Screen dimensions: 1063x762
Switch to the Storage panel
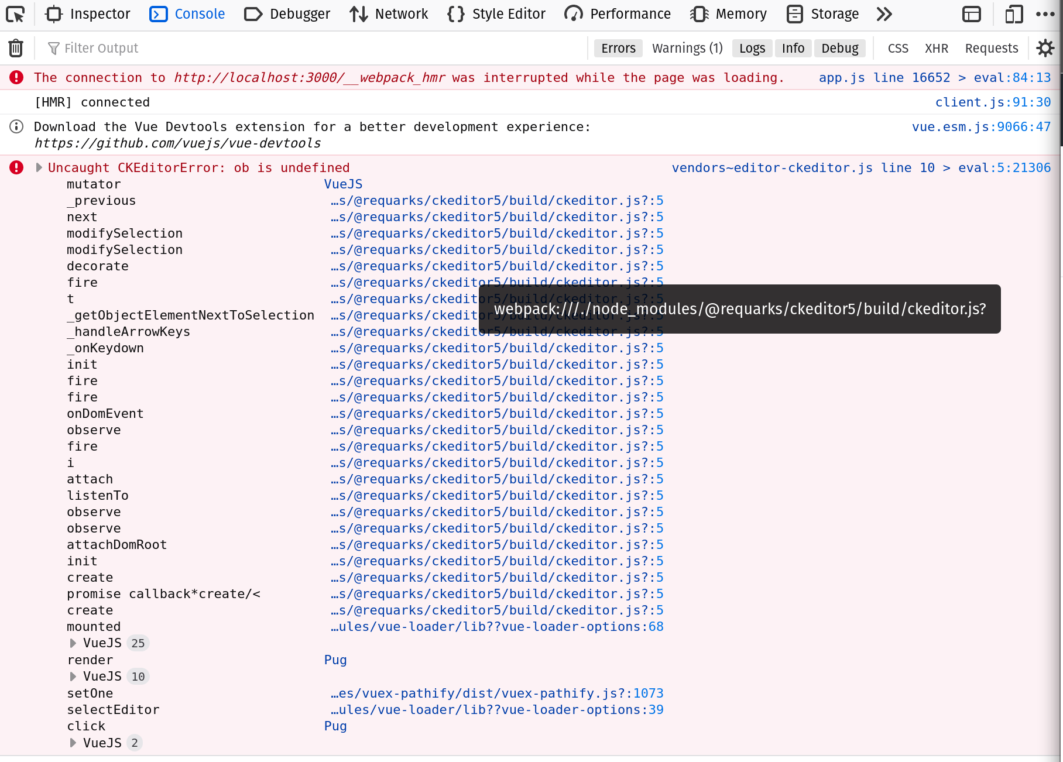pyautogui.click(x=822, y=14)
